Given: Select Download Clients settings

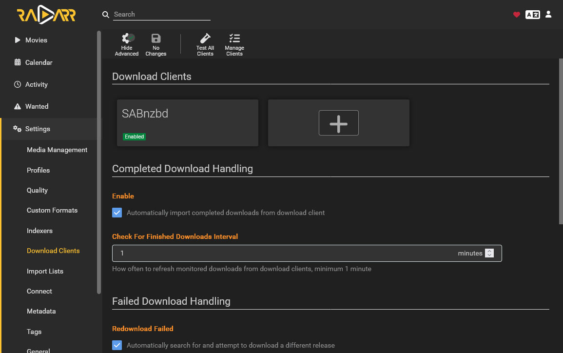Looking at the screenshot, I should pyautogui.click(x=53, y=251).
